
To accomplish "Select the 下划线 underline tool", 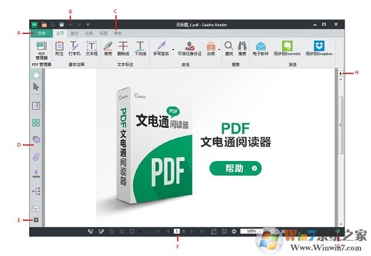I will tap(140, 49).
